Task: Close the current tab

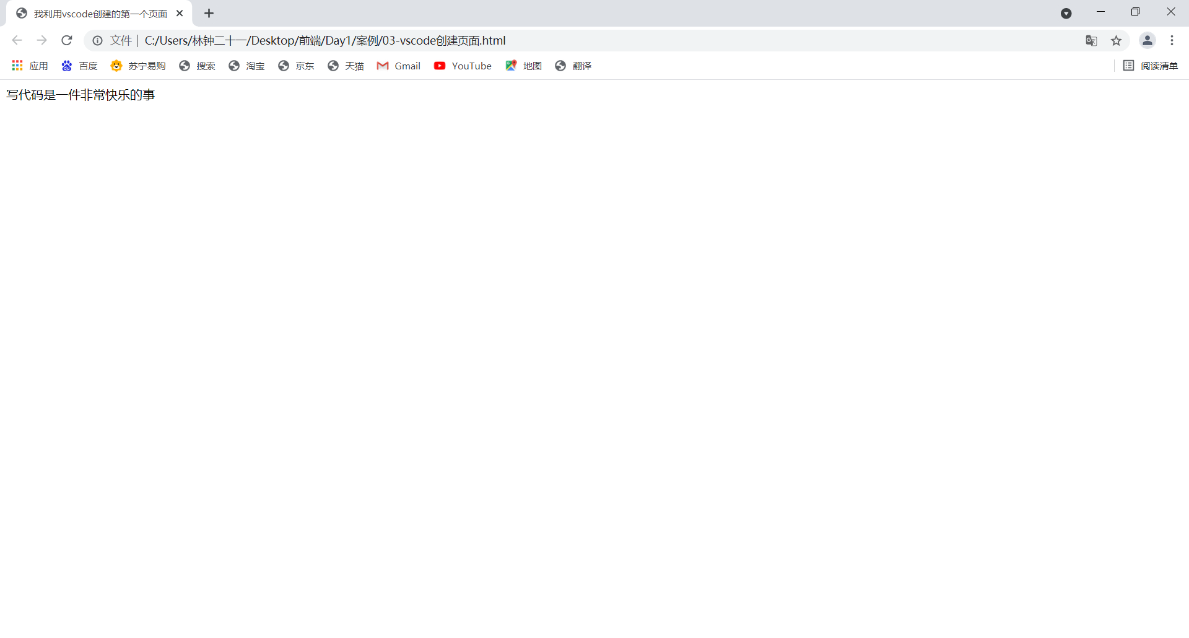Action: (180, 13)
